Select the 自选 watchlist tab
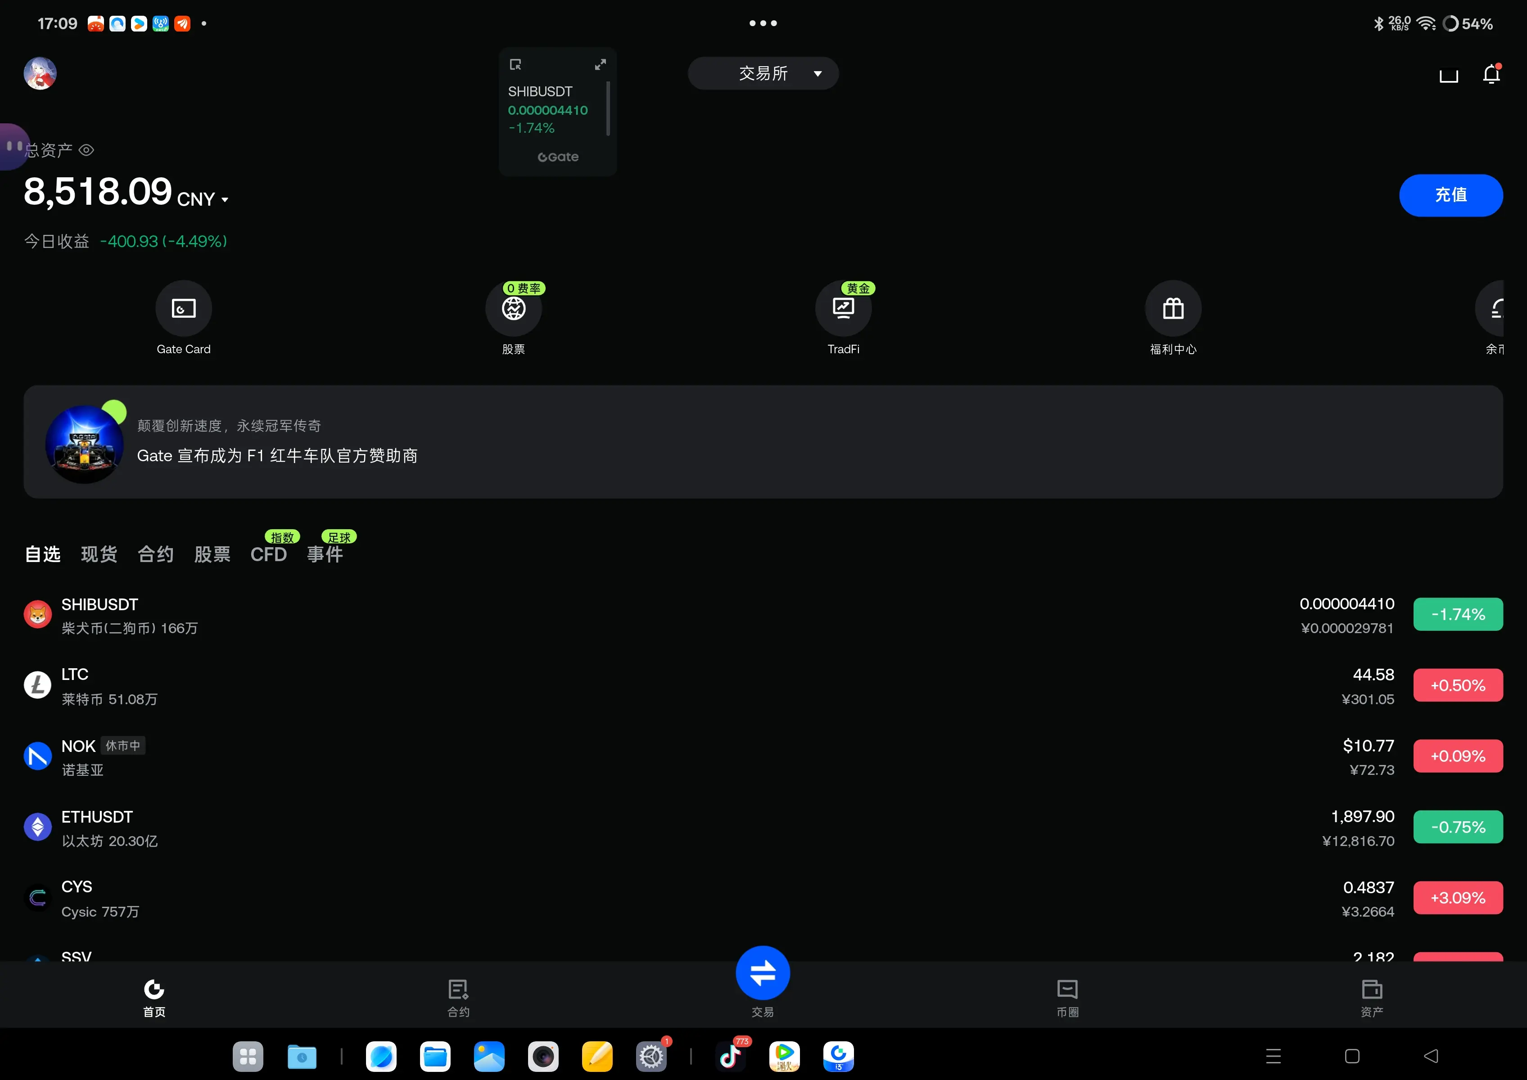The image size is (1527, 1080). 43,554
